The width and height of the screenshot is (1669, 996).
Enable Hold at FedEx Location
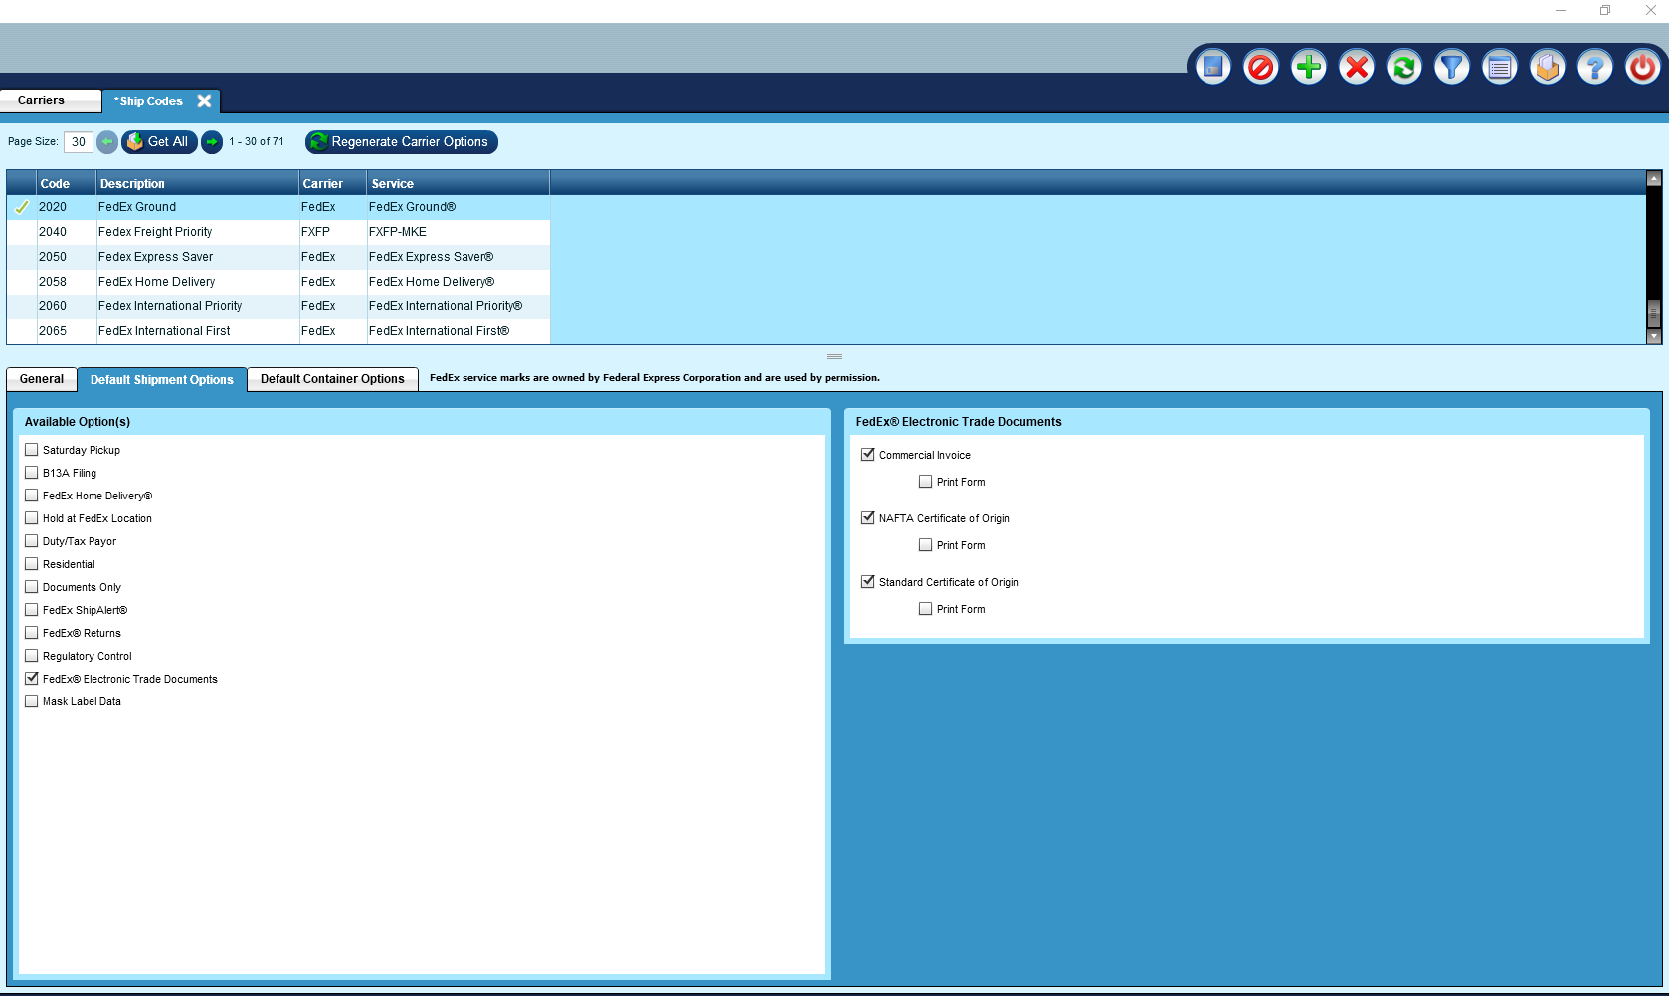tap(32, 518)
